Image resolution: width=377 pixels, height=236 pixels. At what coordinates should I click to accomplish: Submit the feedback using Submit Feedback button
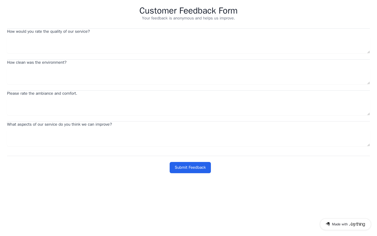(190, 168)
